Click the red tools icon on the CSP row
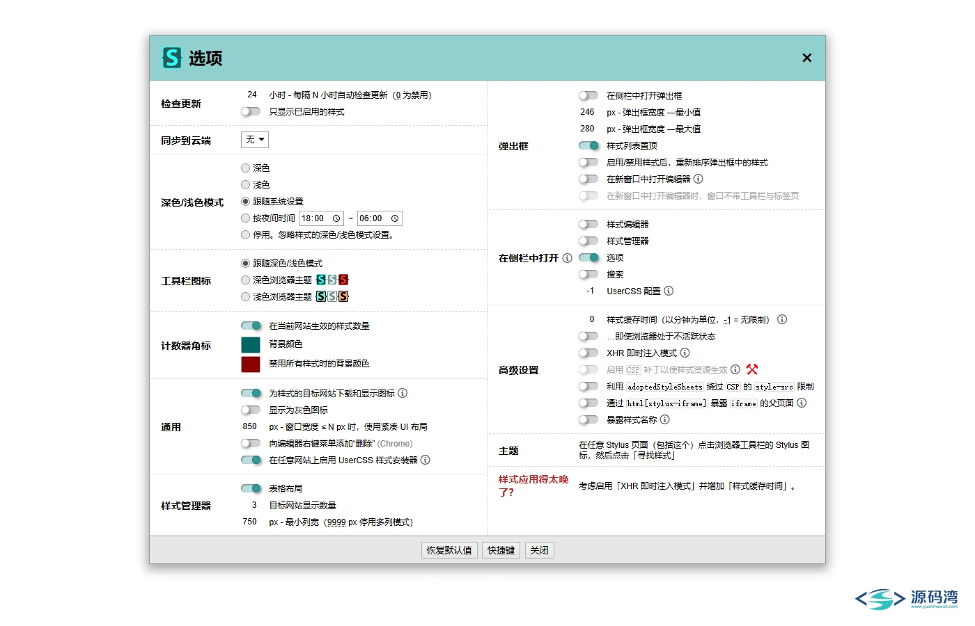The width and height of the screenshot is (975, 626). (752, 369)
